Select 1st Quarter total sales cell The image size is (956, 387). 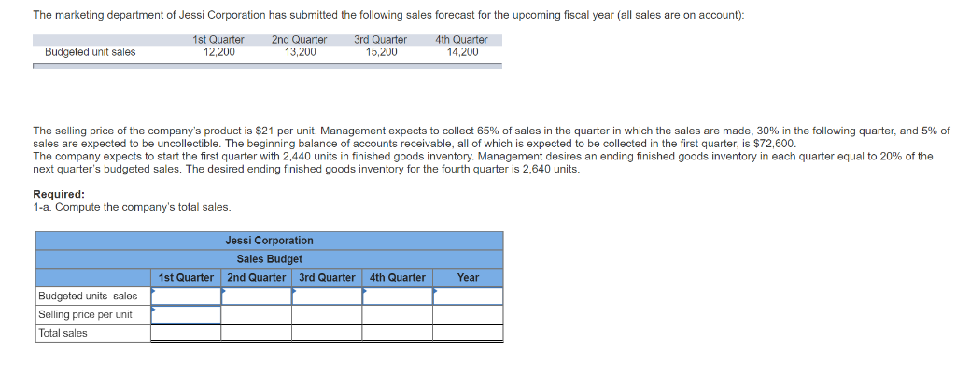(186, 333)
